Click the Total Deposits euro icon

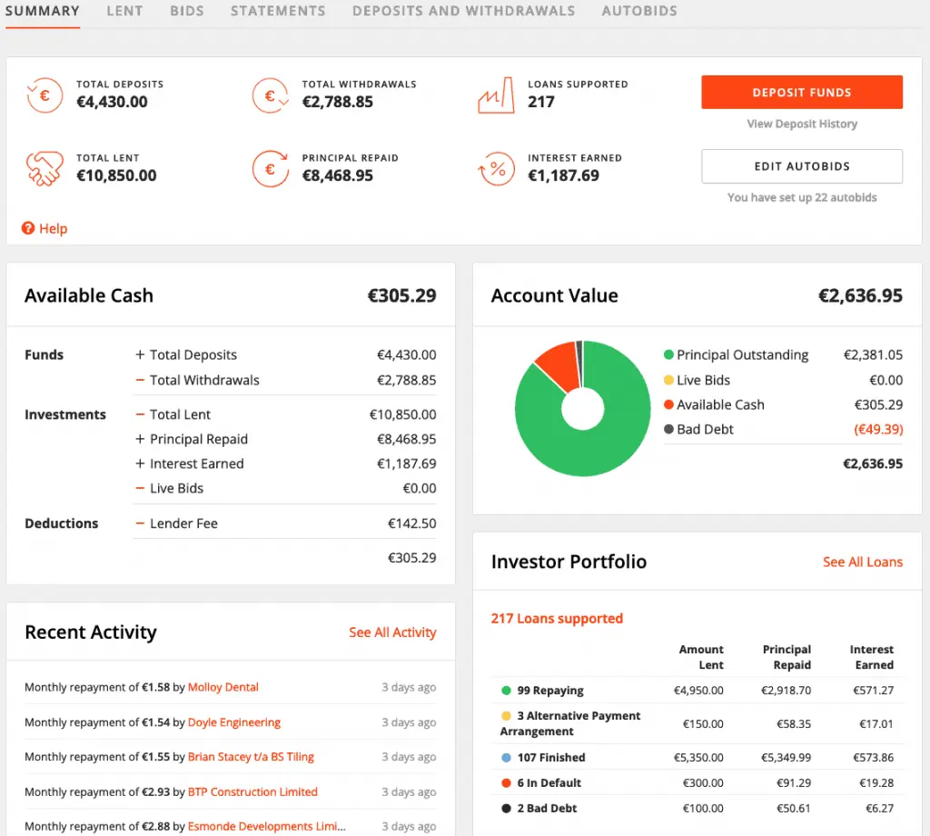(45, 95)
